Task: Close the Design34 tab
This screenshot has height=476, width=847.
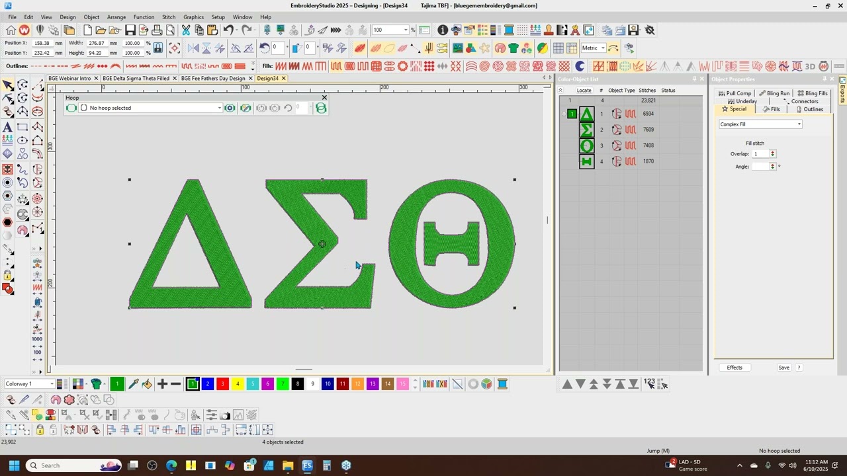Action: [283, 78]
